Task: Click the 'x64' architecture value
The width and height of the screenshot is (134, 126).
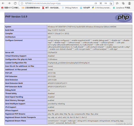Action: tap(49, 37)
